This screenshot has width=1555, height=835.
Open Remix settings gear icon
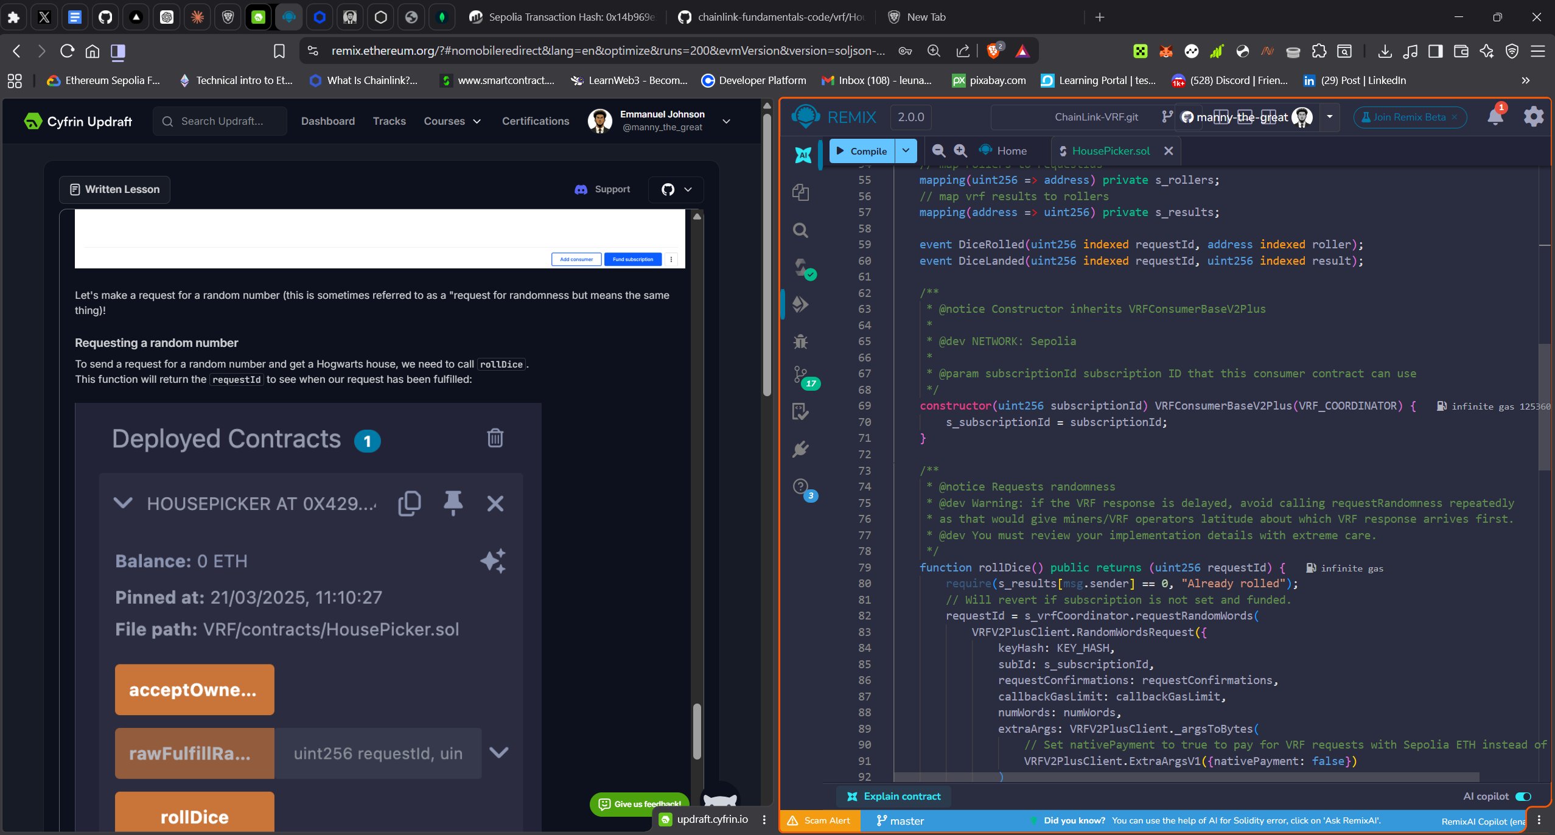1533,116
